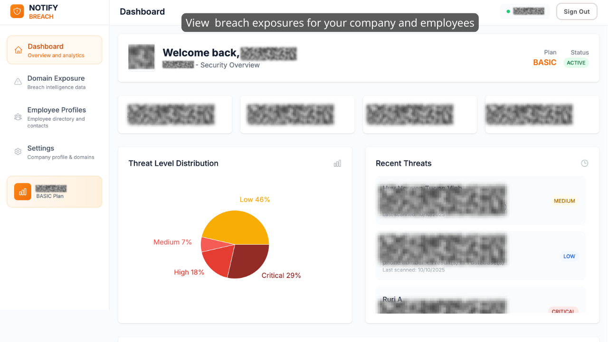
Task: Click the Domain Exposure warning icon
Action: pos(18,81)
